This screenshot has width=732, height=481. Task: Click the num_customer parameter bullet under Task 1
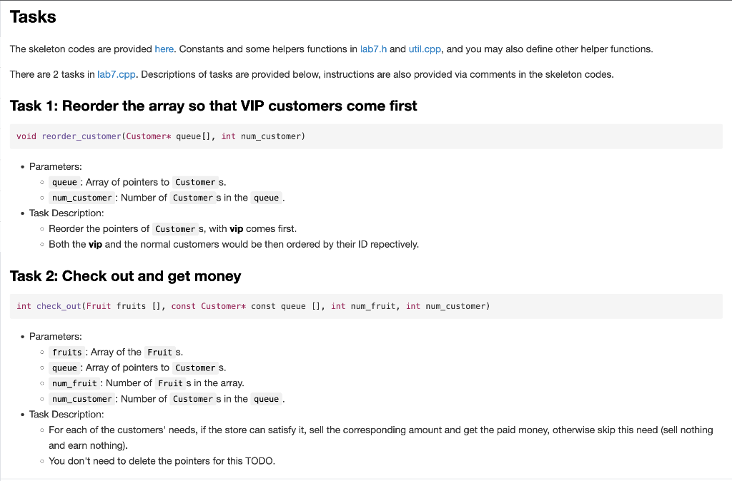click(167, 198)
